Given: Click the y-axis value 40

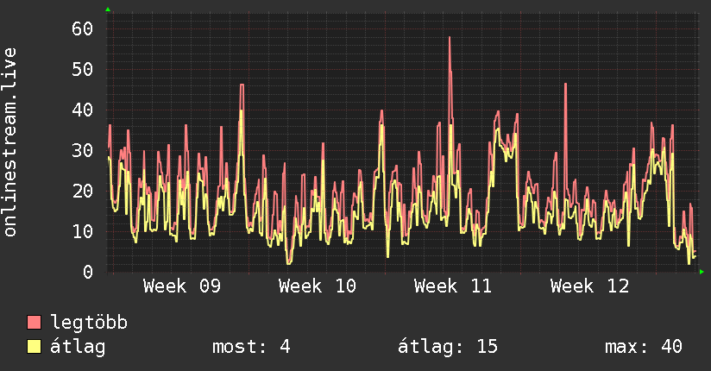Looking at the screenshot, I should tap(83, 110).
